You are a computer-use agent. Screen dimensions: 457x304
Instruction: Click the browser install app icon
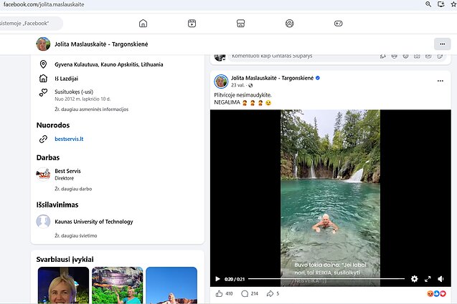click(441, 4)
